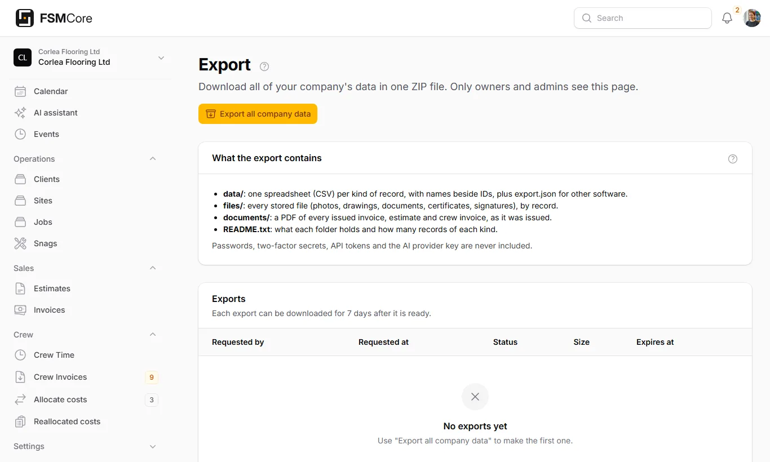Screen dimensions: 770x462
Task: Click the help icon beside Export heading
Action: coord(264,66)
